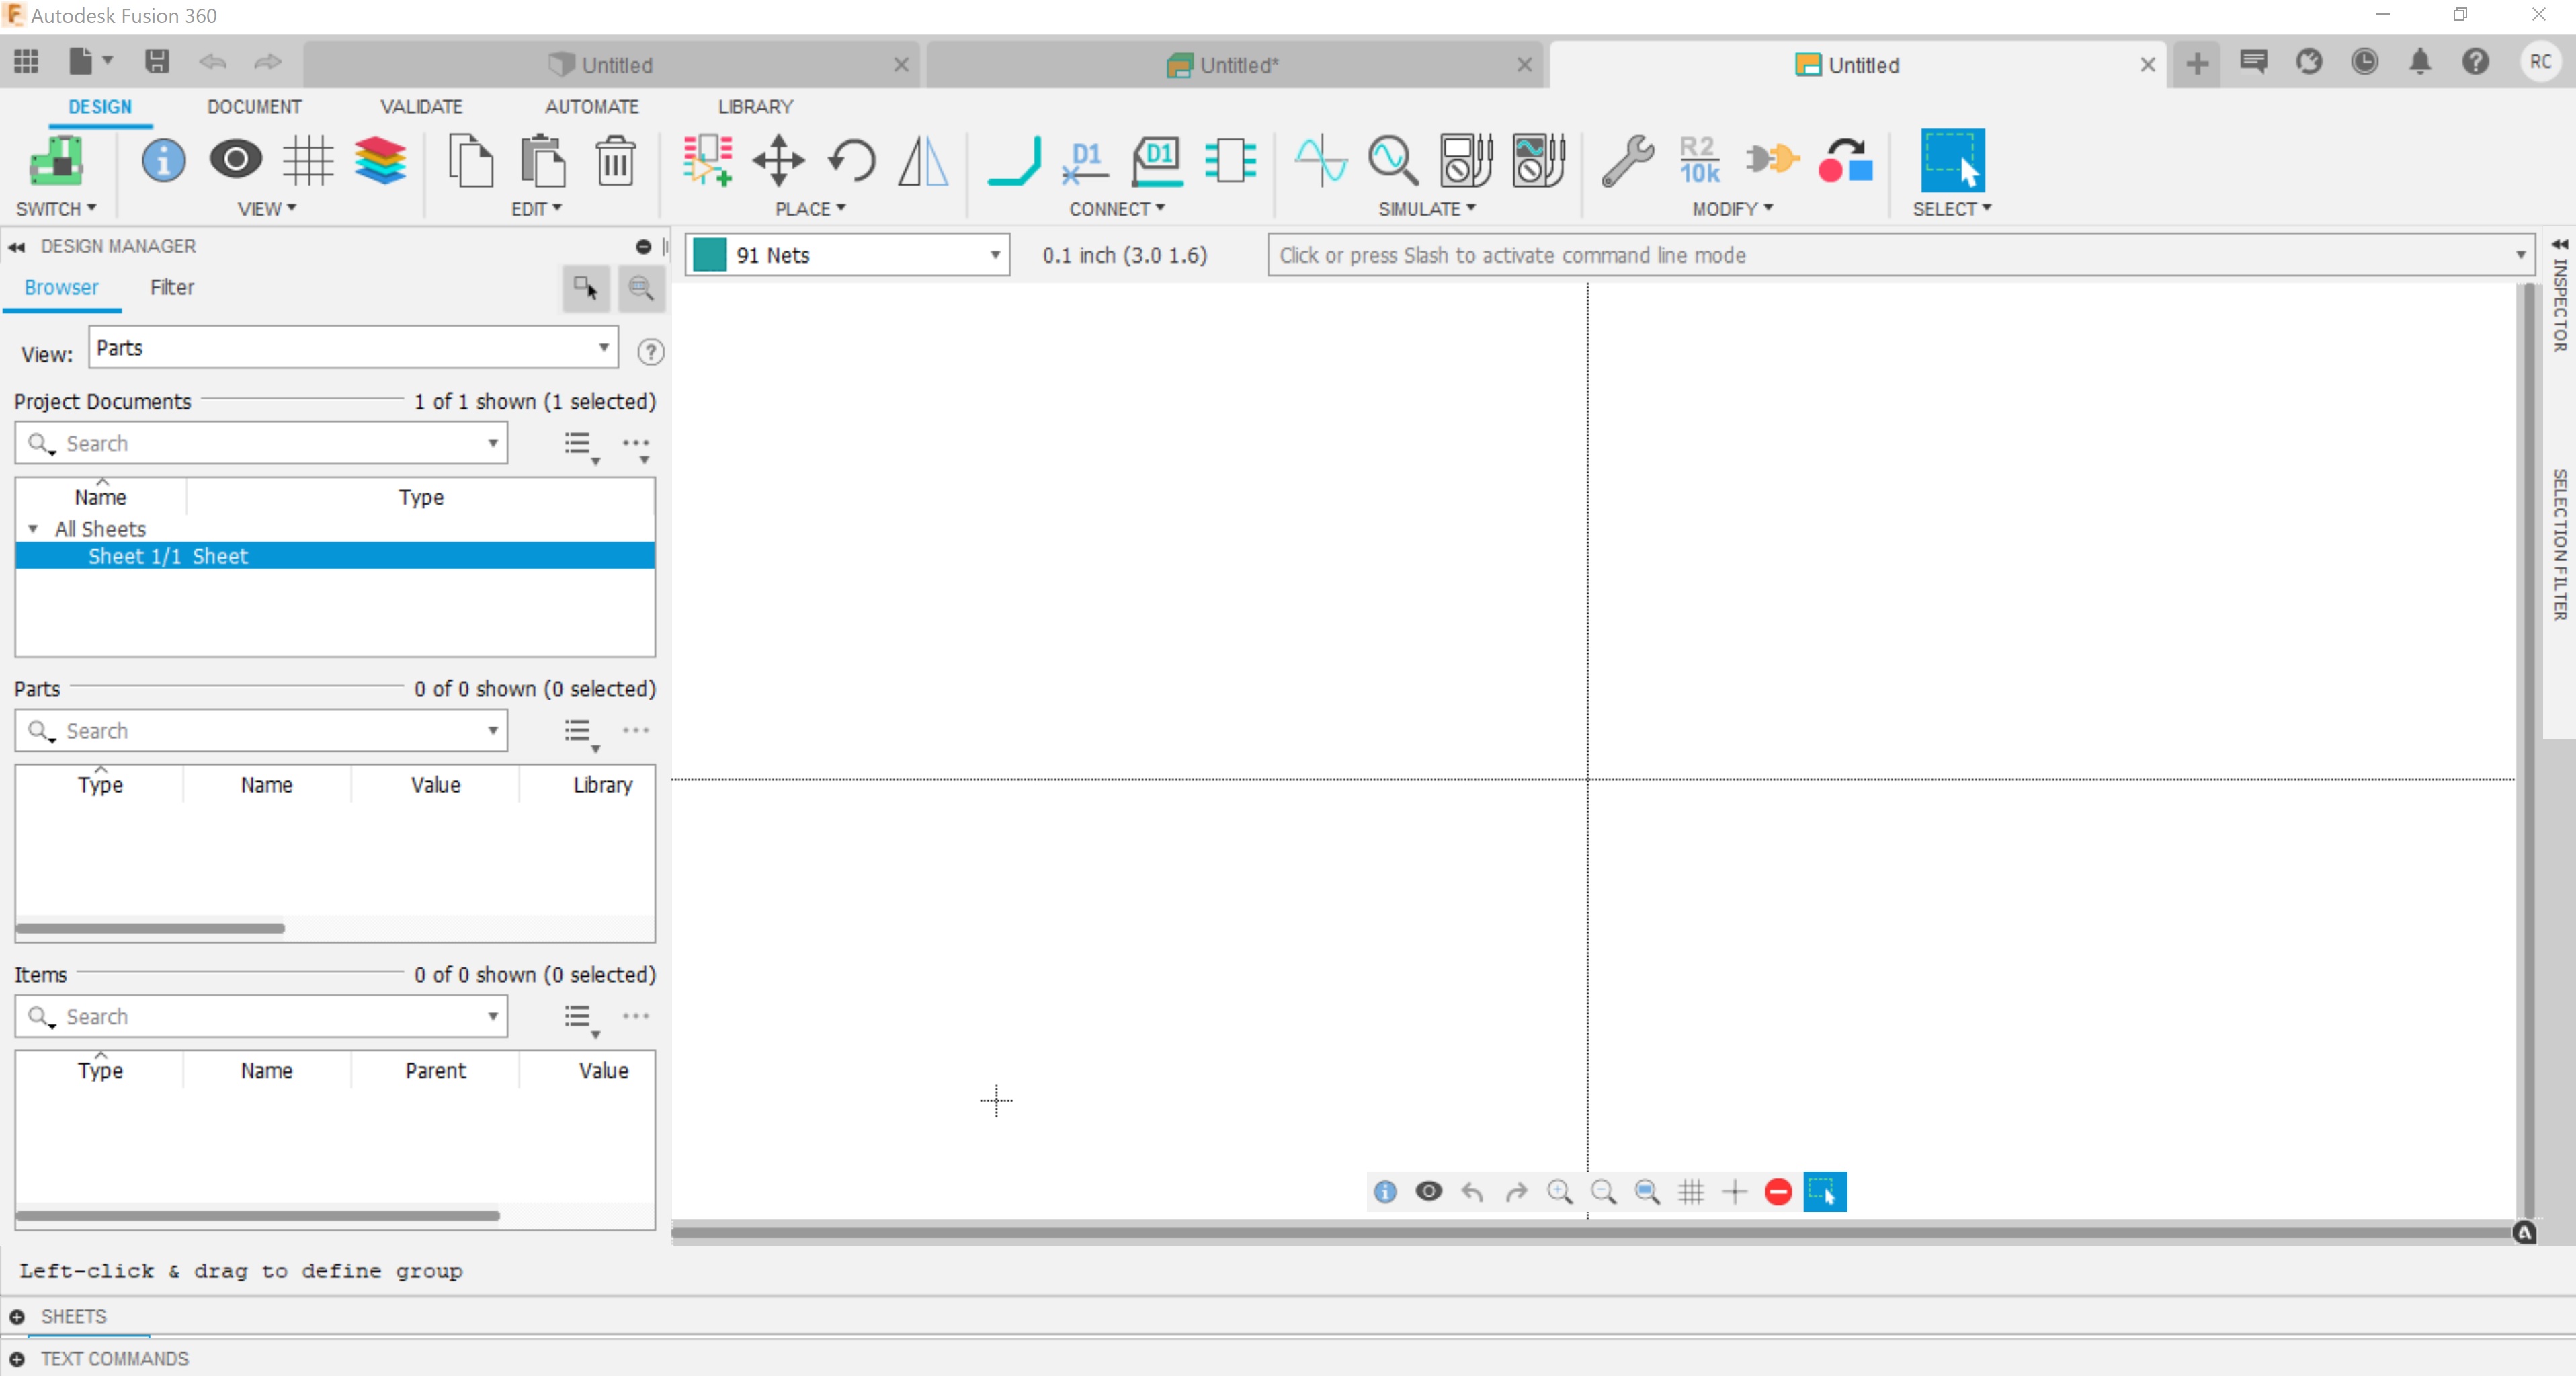Click the Filter tab in Design Manager
Image resolution: width=2576 pixels, height=1376 pixels.
[171, 286]
